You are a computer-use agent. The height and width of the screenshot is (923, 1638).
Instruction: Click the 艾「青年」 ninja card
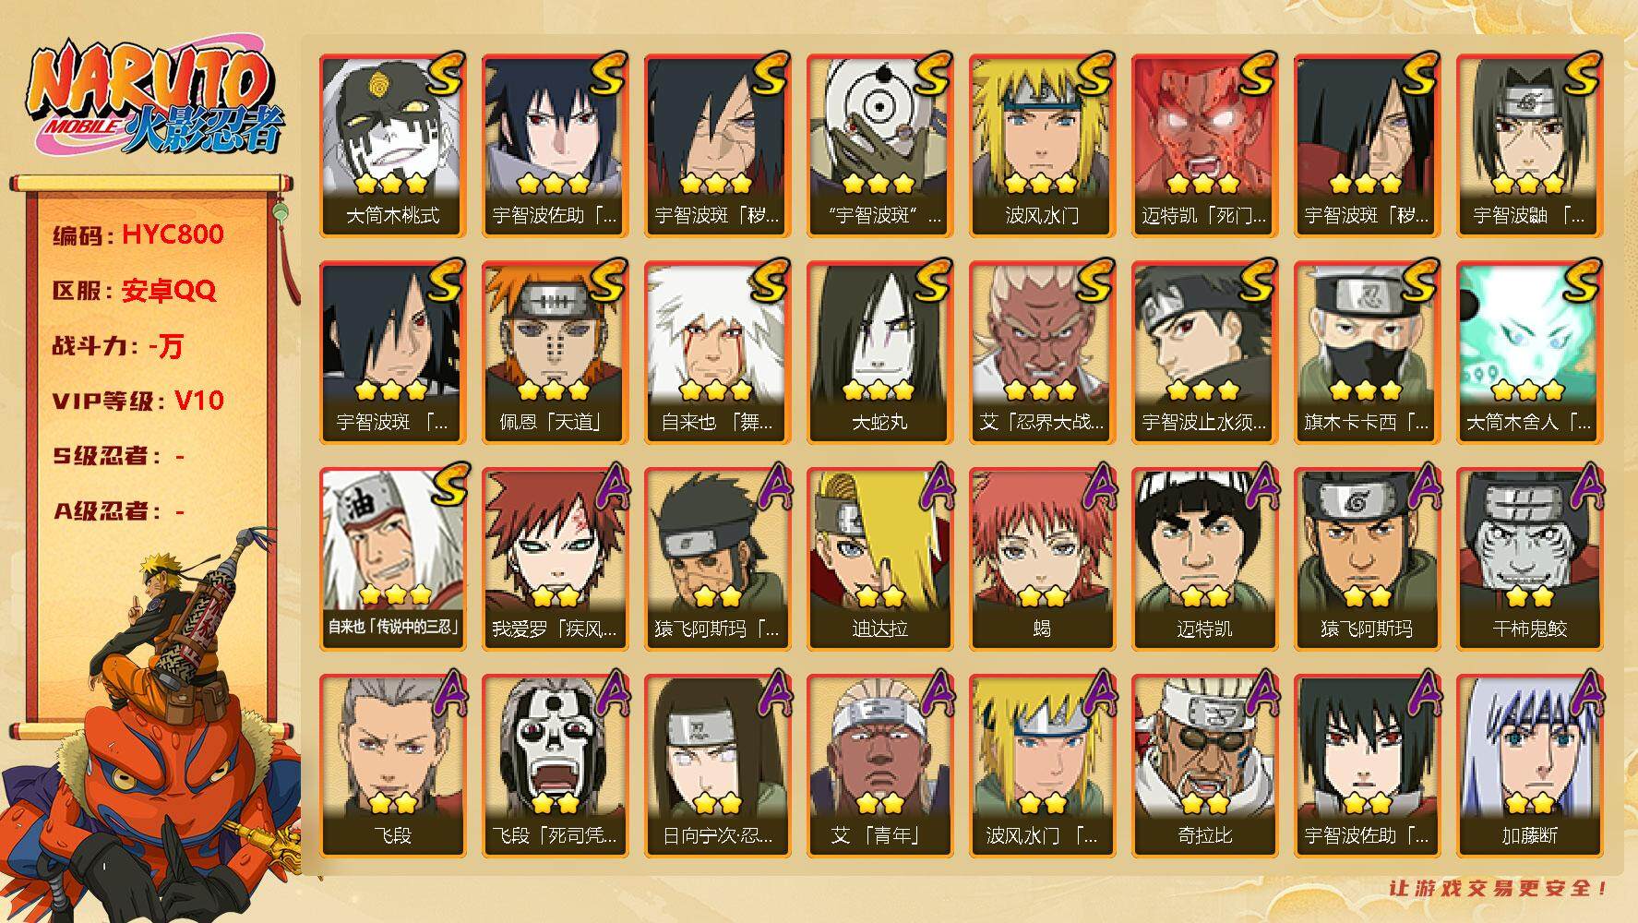click(x=880, y=766)
